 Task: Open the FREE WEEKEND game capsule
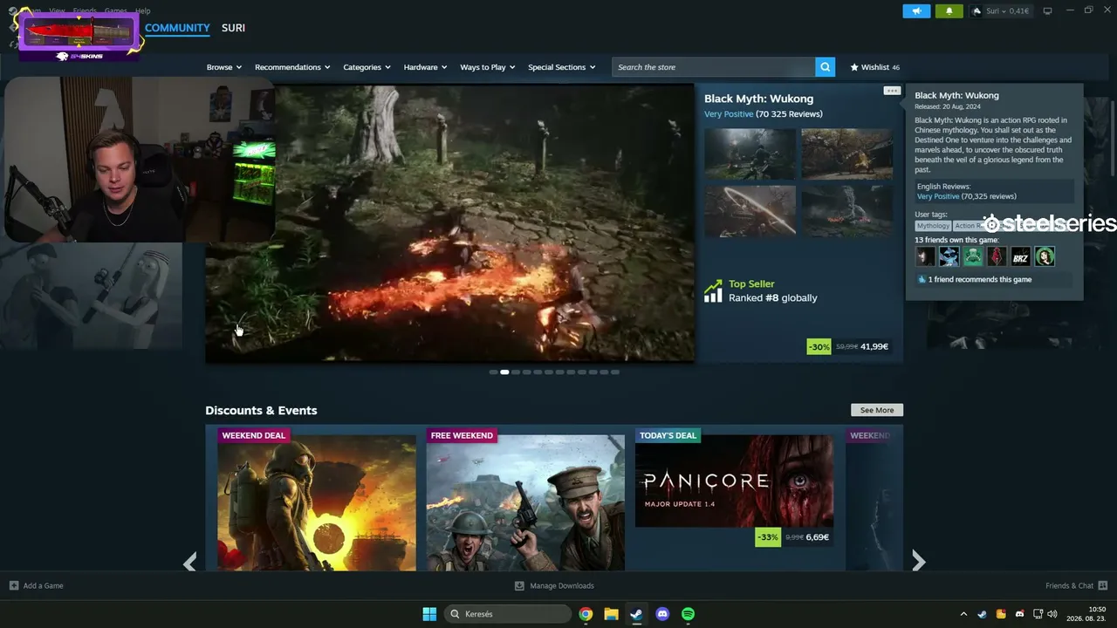pos(525,500)
